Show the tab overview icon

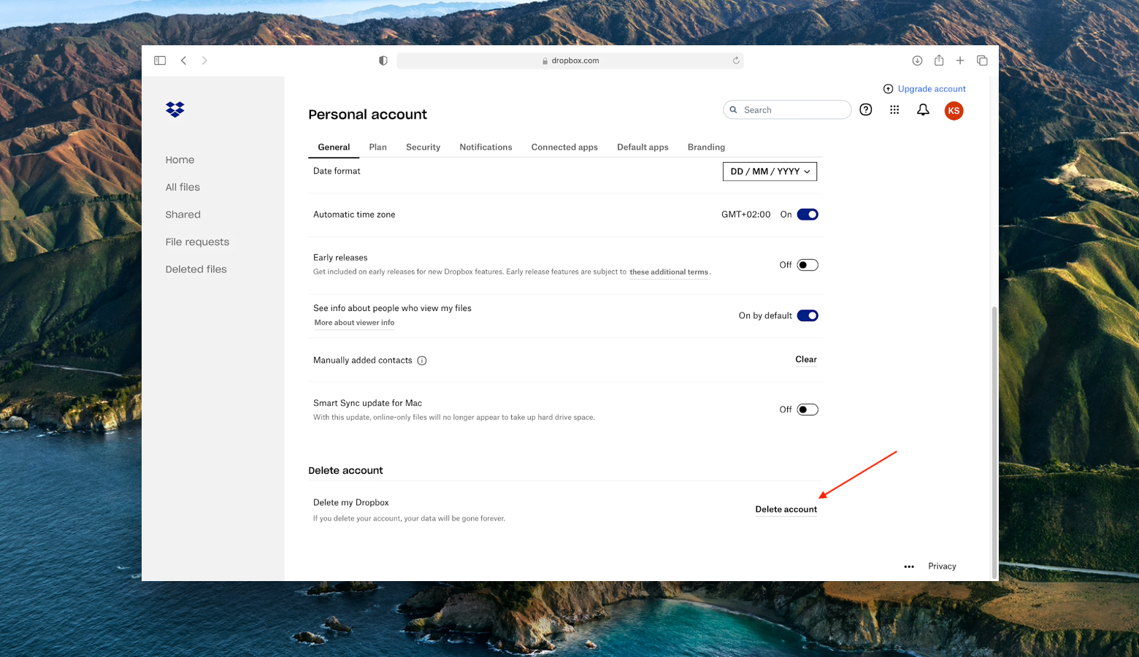(982, 61)
